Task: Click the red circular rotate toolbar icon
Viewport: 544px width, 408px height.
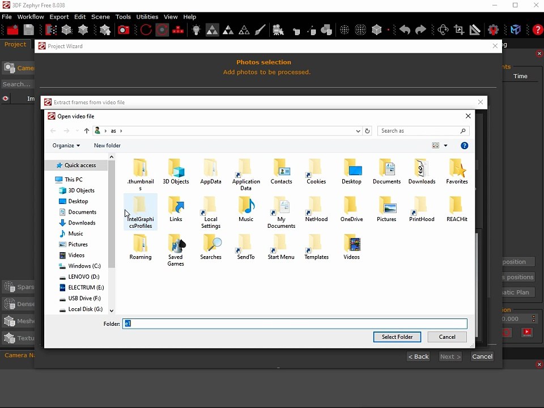Action: point(146,30)
